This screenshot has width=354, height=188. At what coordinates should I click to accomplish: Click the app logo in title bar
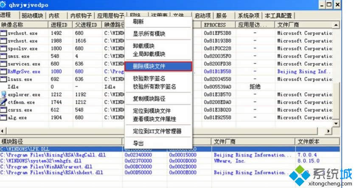[x=4, y=5]
